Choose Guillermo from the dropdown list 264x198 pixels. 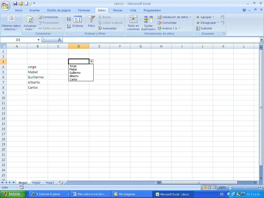[81, 73]
